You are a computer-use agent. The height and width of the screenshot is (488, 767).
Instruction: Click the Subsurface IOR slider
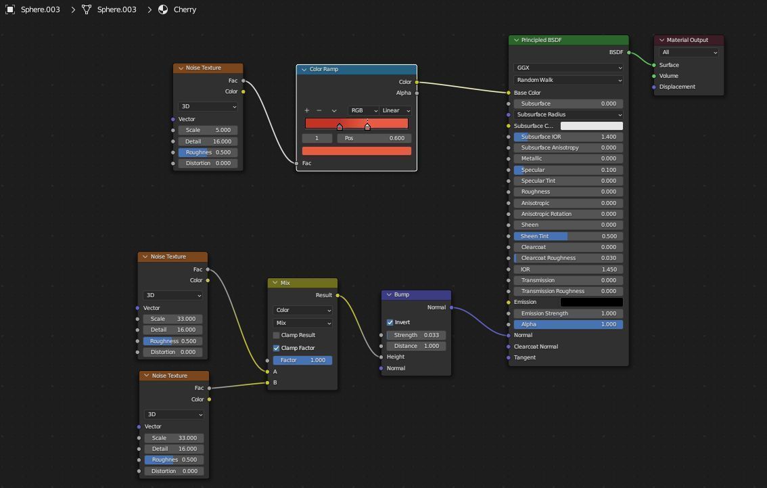tap(568, 137)
